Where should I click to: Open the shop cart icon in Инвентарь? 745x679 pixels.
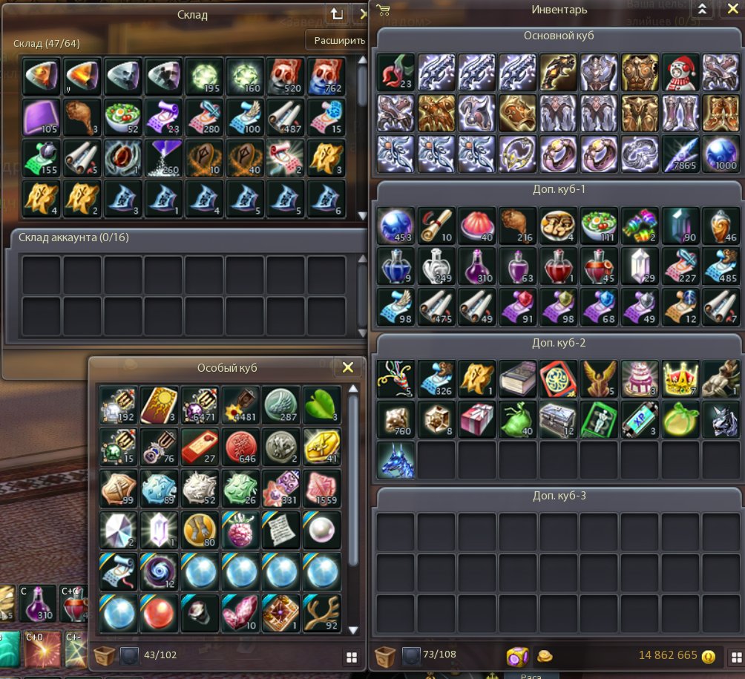(x=383, y=10)
